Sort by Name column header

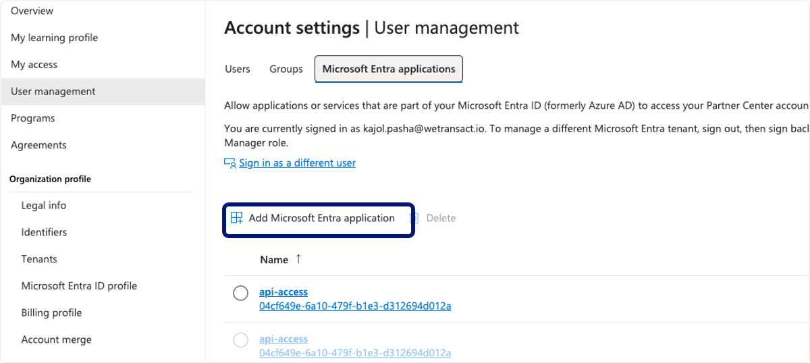[x=274, y=260]
